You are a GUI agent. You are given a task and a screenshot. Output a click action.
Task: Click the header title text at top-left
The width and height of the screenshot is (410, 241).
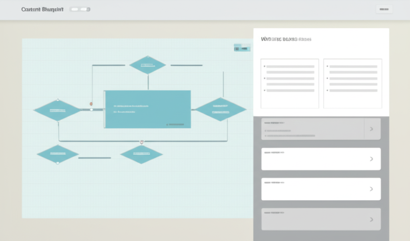(x=42, y=9)
